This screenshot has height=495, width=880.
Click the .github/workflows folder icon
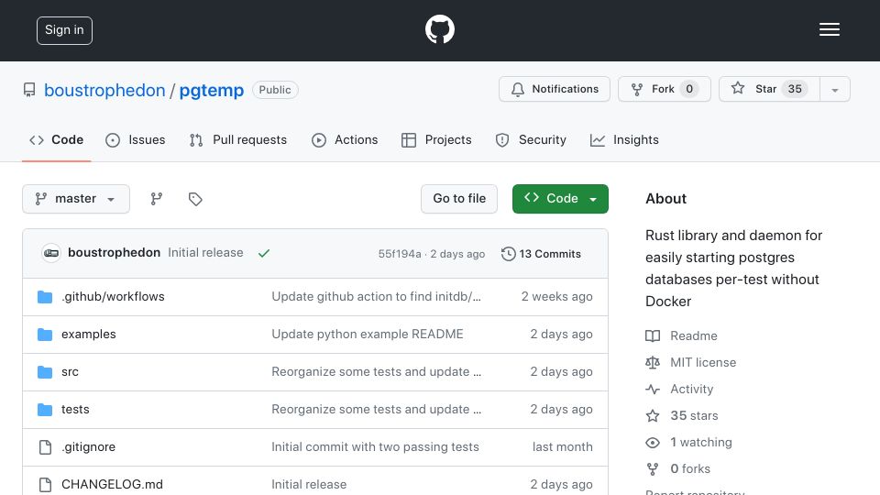(x=45, y=297)
